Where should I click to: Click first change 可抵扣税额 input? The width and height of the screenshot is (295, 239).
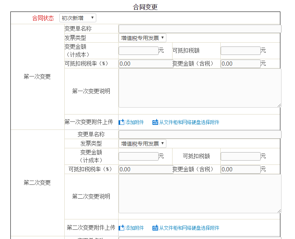pyautogui.click(x=240, y=50)
